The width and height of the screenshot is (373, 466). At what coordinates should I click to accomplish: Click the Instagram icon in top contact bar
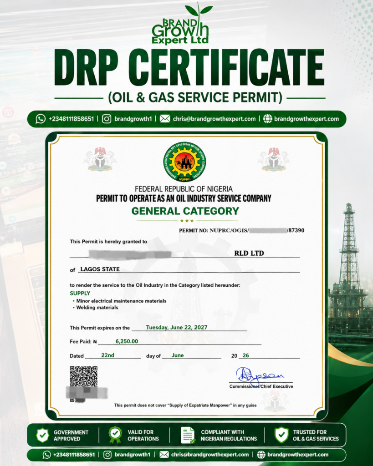(107, 119)
